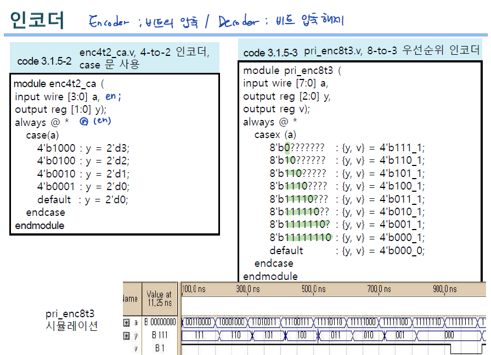The height and width of the screenshot is (355, 491).
Task: Click the line "4'b1000 : y = 2'd3;"
Action: (83, 148)
